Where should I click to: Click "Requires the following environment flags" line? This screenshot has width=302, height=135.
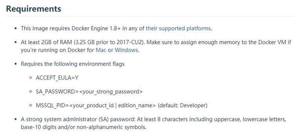pyautogui.click(x=72, y=64)
